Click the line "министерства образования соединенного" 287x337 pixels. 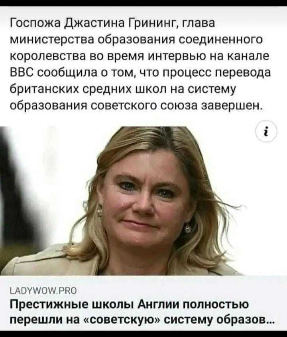[x=136, y=40]
